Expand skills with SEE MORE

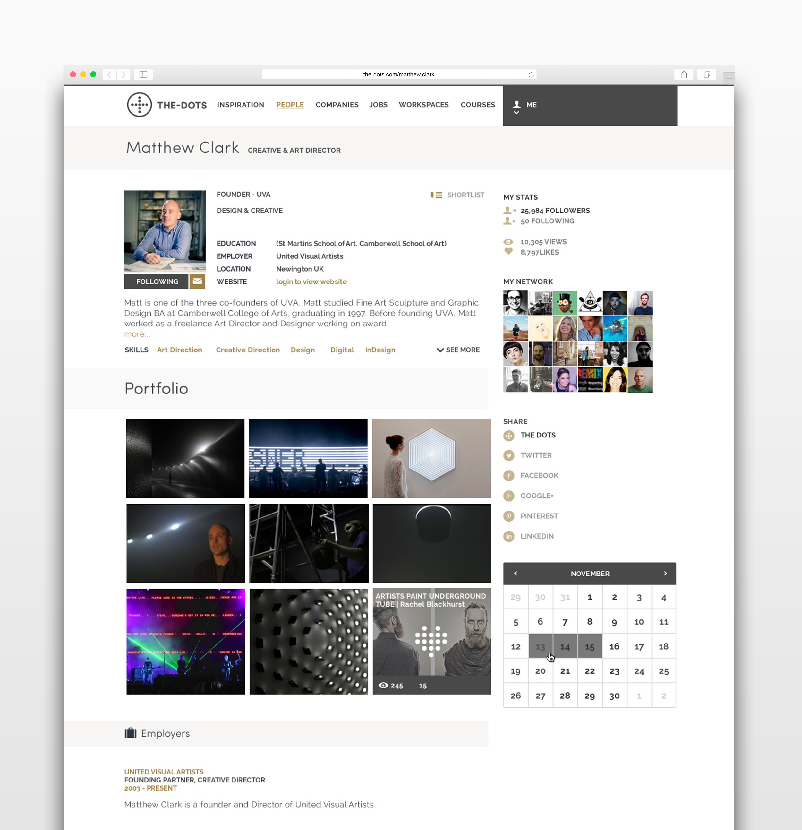point(458,350)
